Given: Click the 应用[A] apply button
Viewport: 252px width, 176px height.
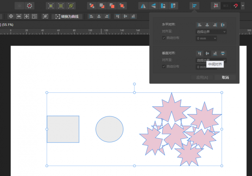Looking at the screenshot, I should click(x=202, y=78).
